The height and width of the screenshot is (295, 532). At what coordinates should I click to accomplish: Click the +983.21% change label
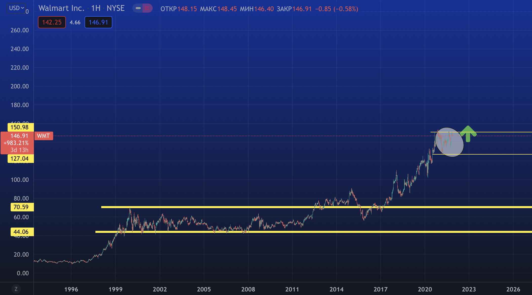click(16, 143)
